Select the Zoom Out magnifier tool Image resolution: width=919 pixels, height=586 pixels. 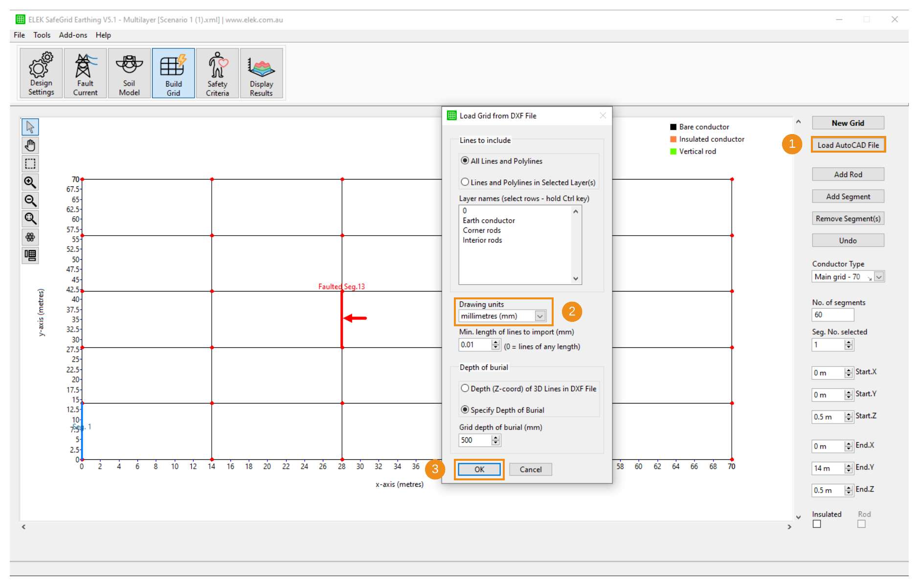click(x=30, y=200)
